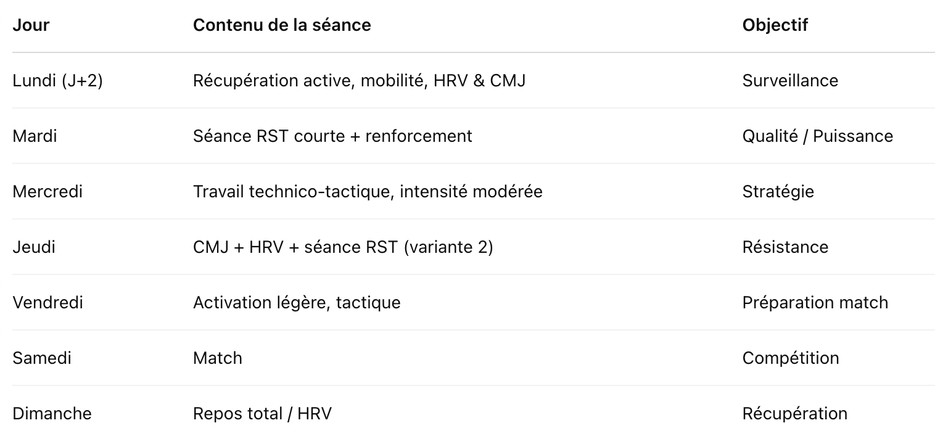Click the "Compétition" objective cell
935x444 pixels.
[x=791, y=358]
